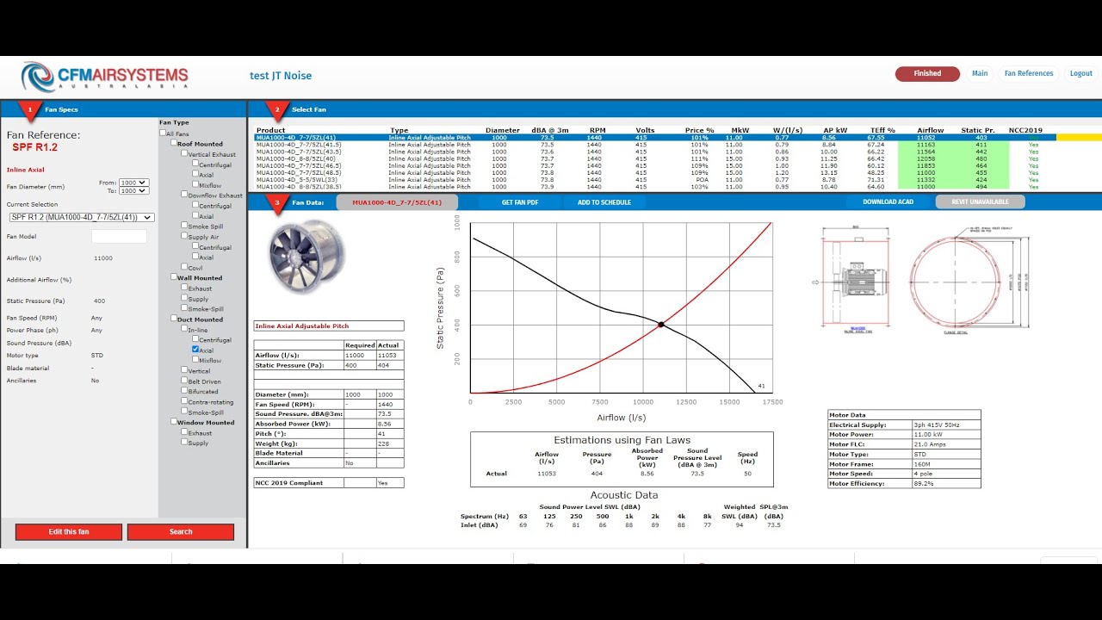The height and width of the screenshot is (620, 1102).
Task: Tick the Contra-rotating checkbox
Action: point(184,401)
